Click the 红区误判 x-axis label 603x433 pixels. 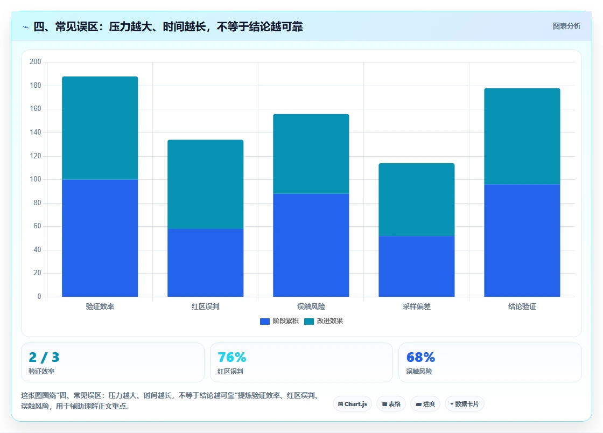[x=205, y=306]
